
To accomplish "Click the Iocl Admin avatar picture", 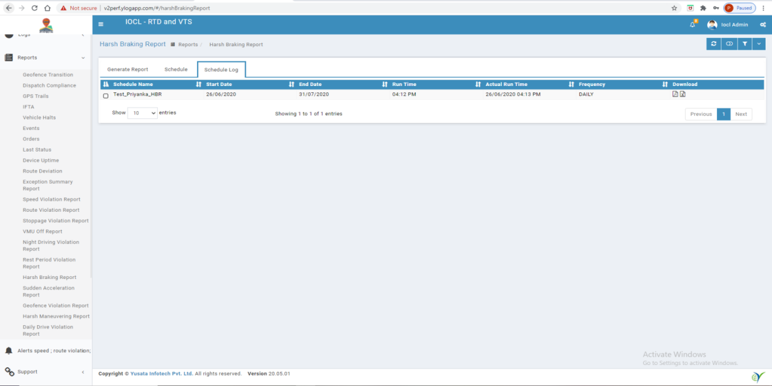I will tap(712, 25).
